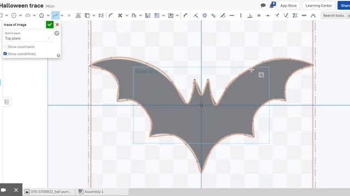Click the video camera recording icon
The height and width of the screenshot is (196, 350).
tap(4, 190)
